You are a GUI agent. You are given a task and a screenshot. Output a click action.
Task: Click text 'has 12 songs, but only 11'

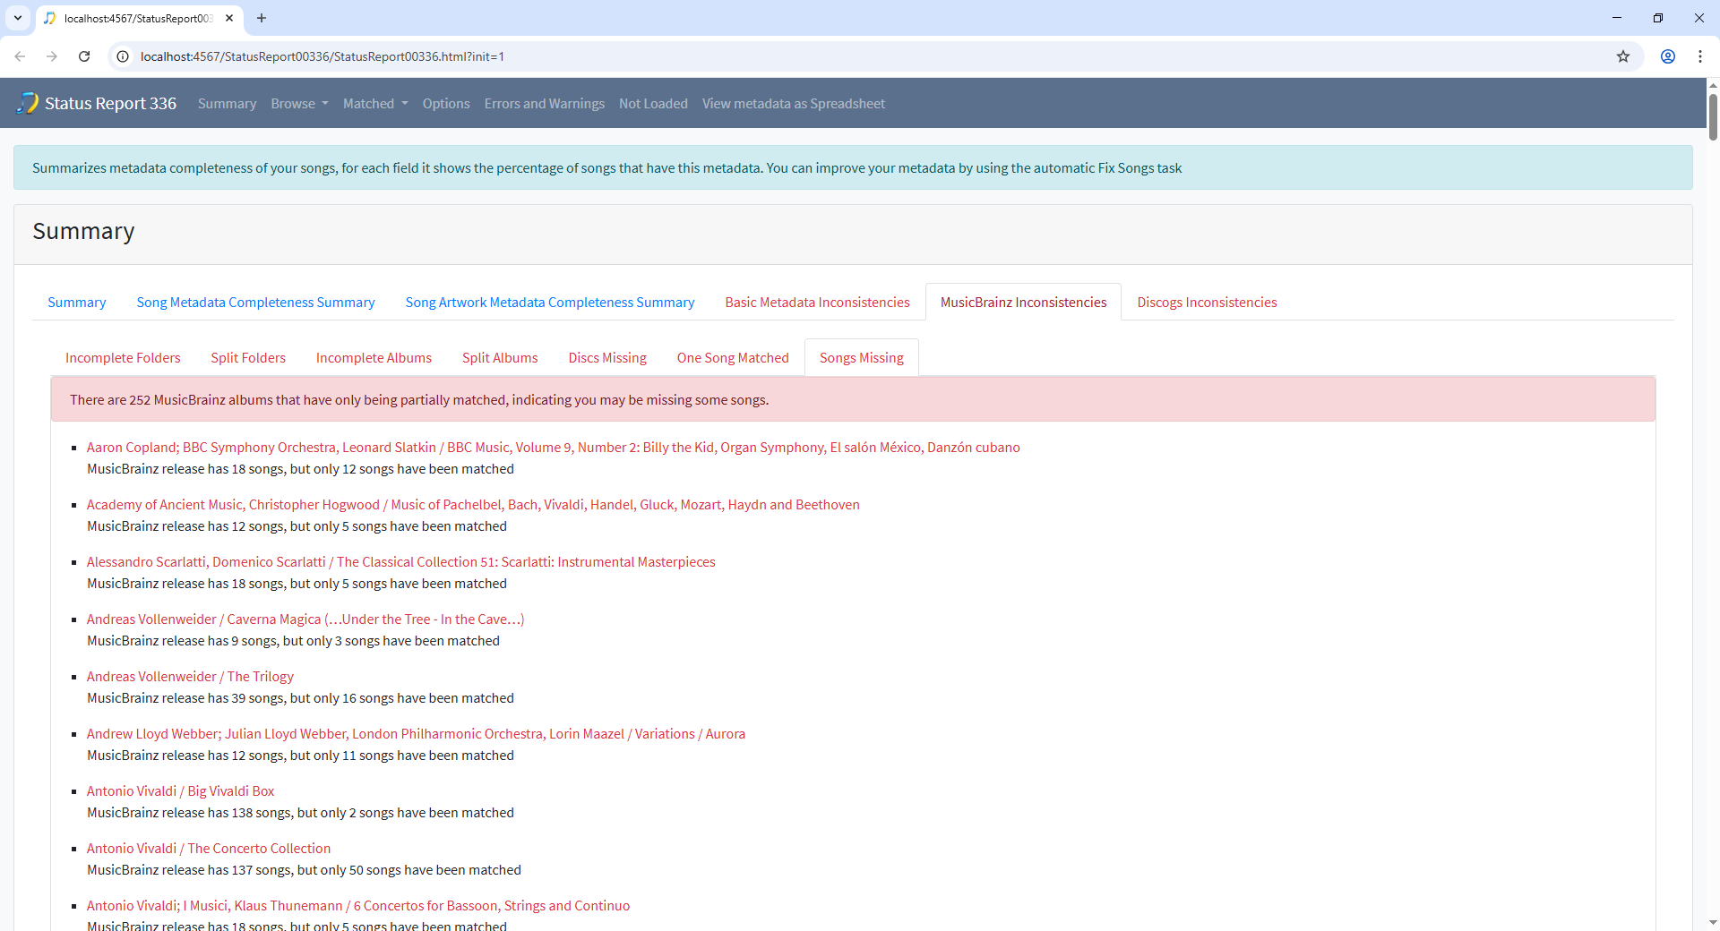point(281,756)
